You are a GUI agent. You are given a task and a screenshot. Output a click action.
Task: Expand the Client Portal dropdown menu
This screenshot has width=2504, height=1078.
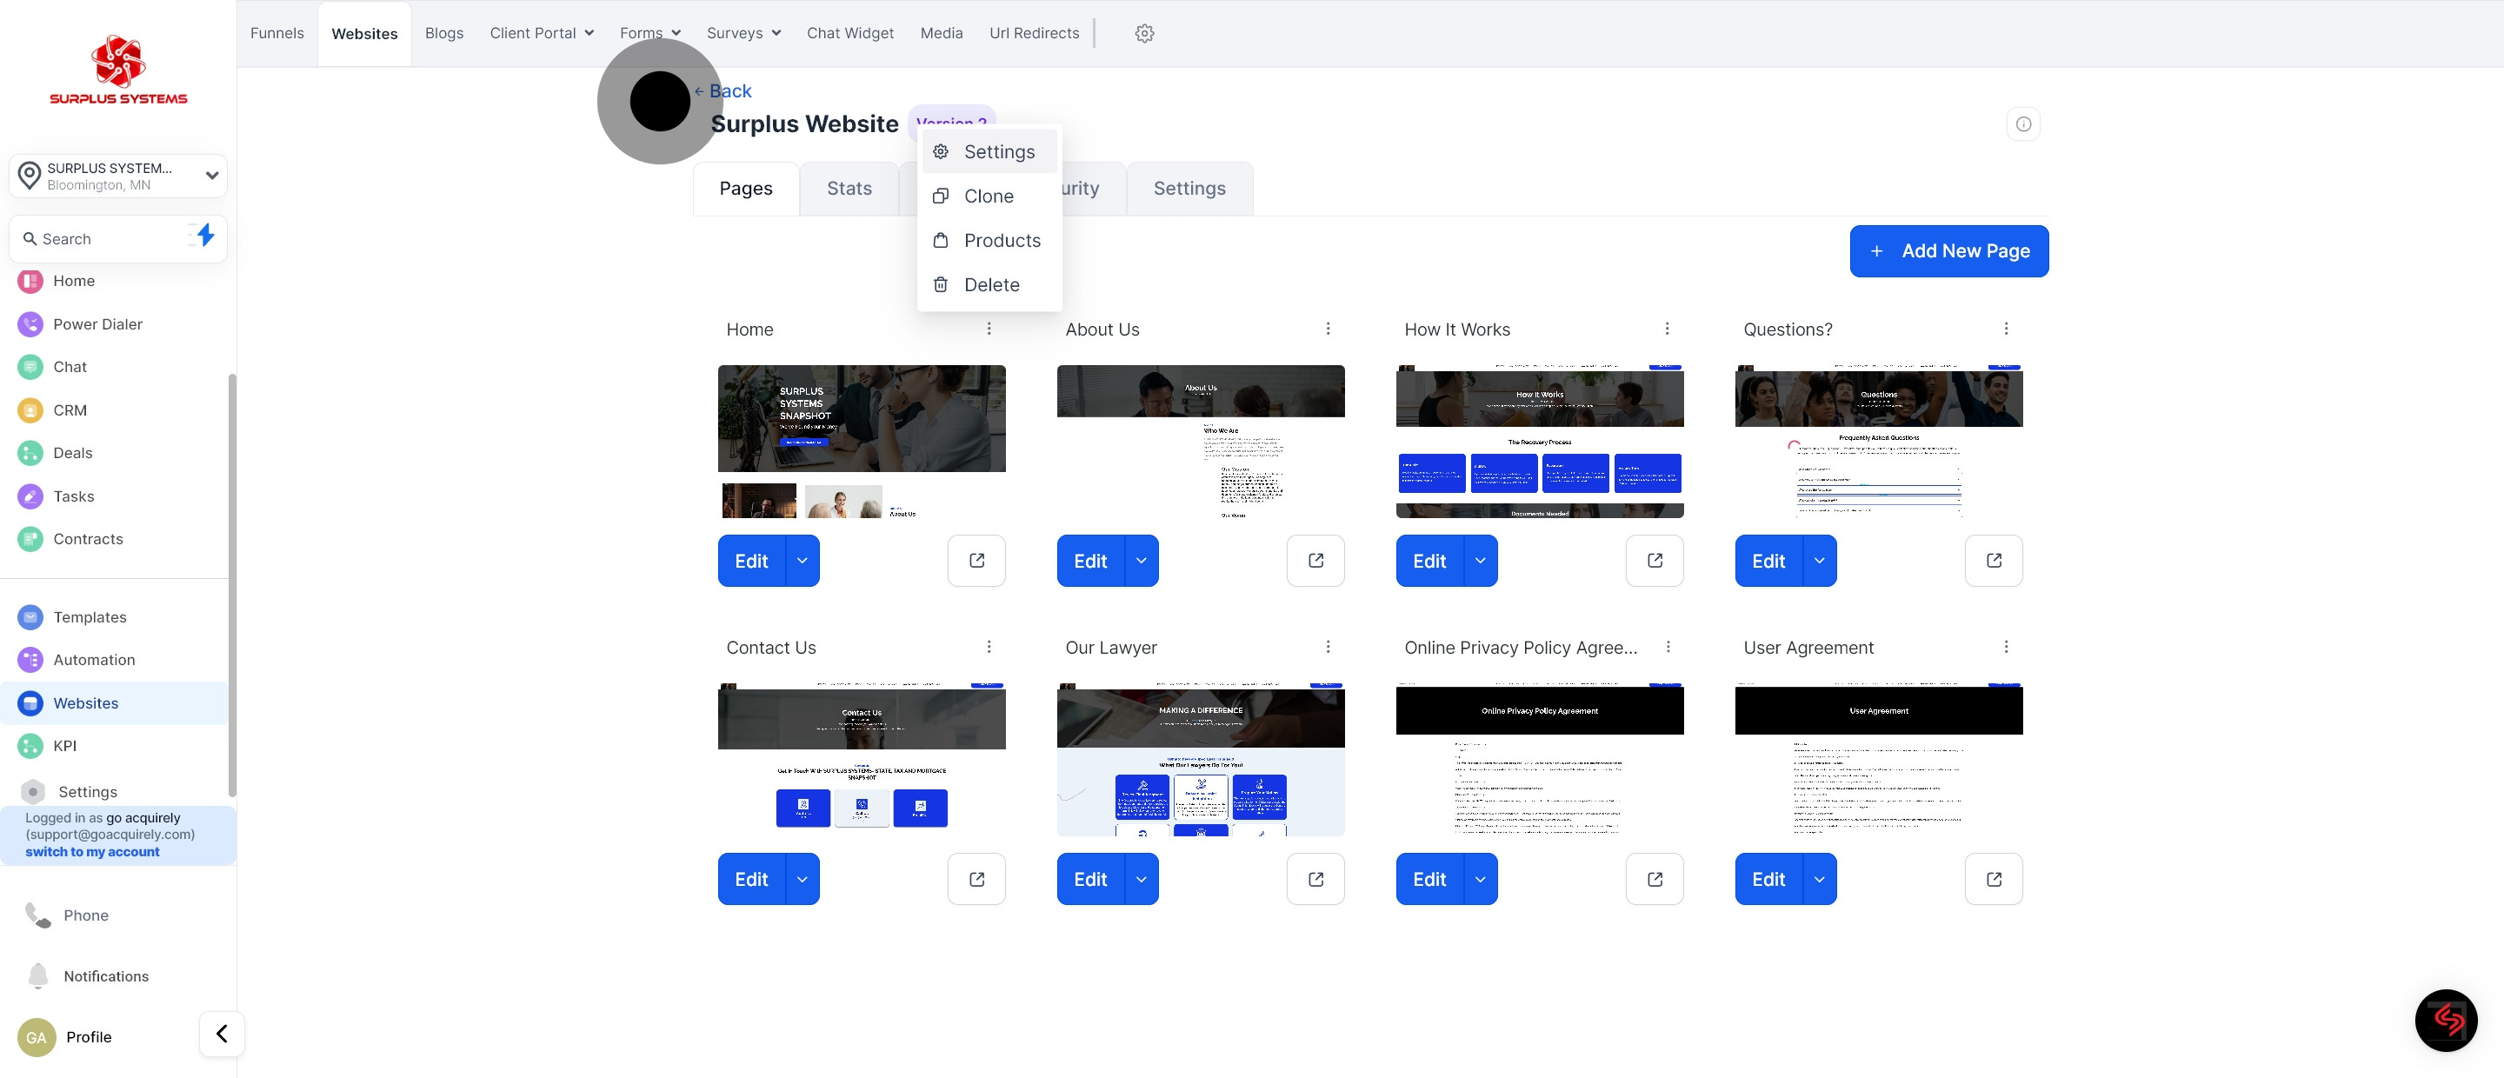tap(542, 33)
